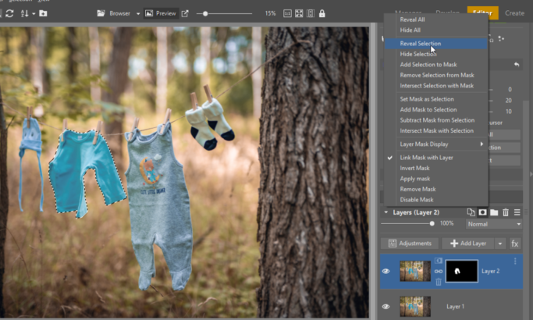Click the undo arrow in side panel
This screenshot has height=320, width=533.
(517, 64)
